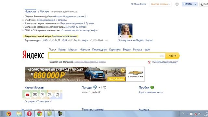
Task: Click the Chevrolet logo in banner
Action: (135, 74)
